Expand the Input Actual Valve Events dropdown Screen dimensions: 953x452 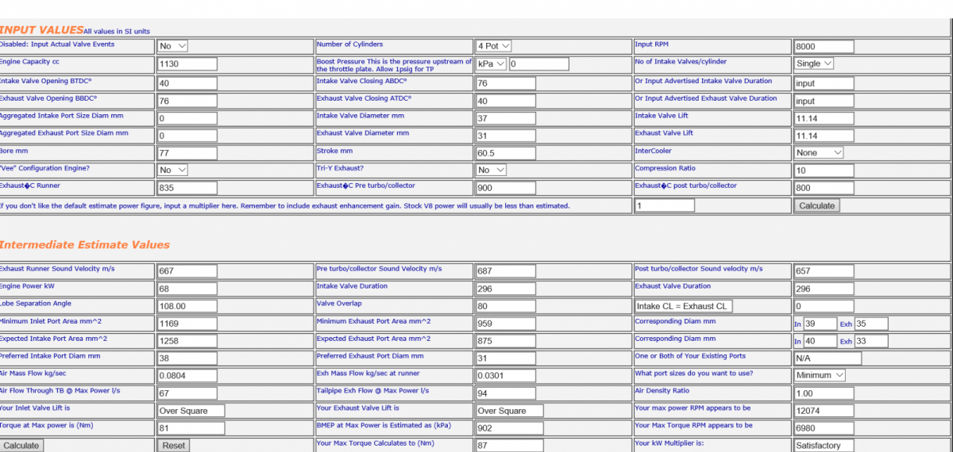[173, 46]
